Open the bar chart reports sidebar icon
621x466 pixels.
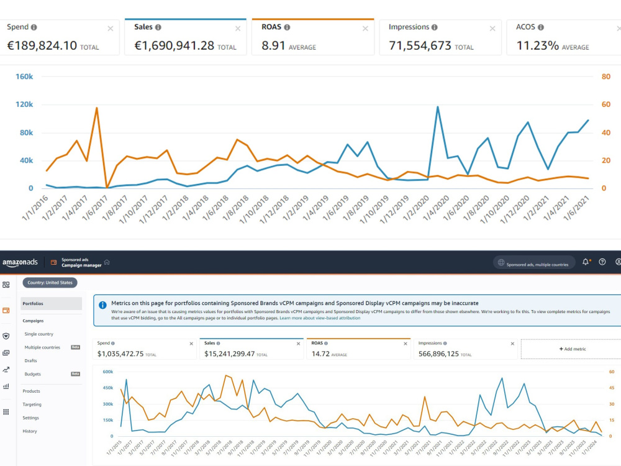[x=6, y=386]
